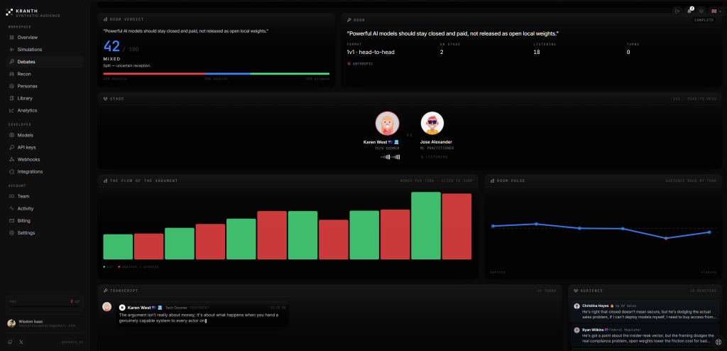Open Analytics from the sidebar
This screenshot has width=727, height=351.
45,111
